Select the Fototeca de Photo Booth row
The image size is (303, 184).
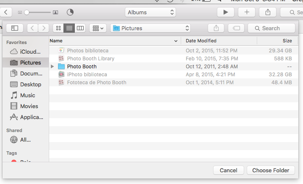[x=174, y=83]
